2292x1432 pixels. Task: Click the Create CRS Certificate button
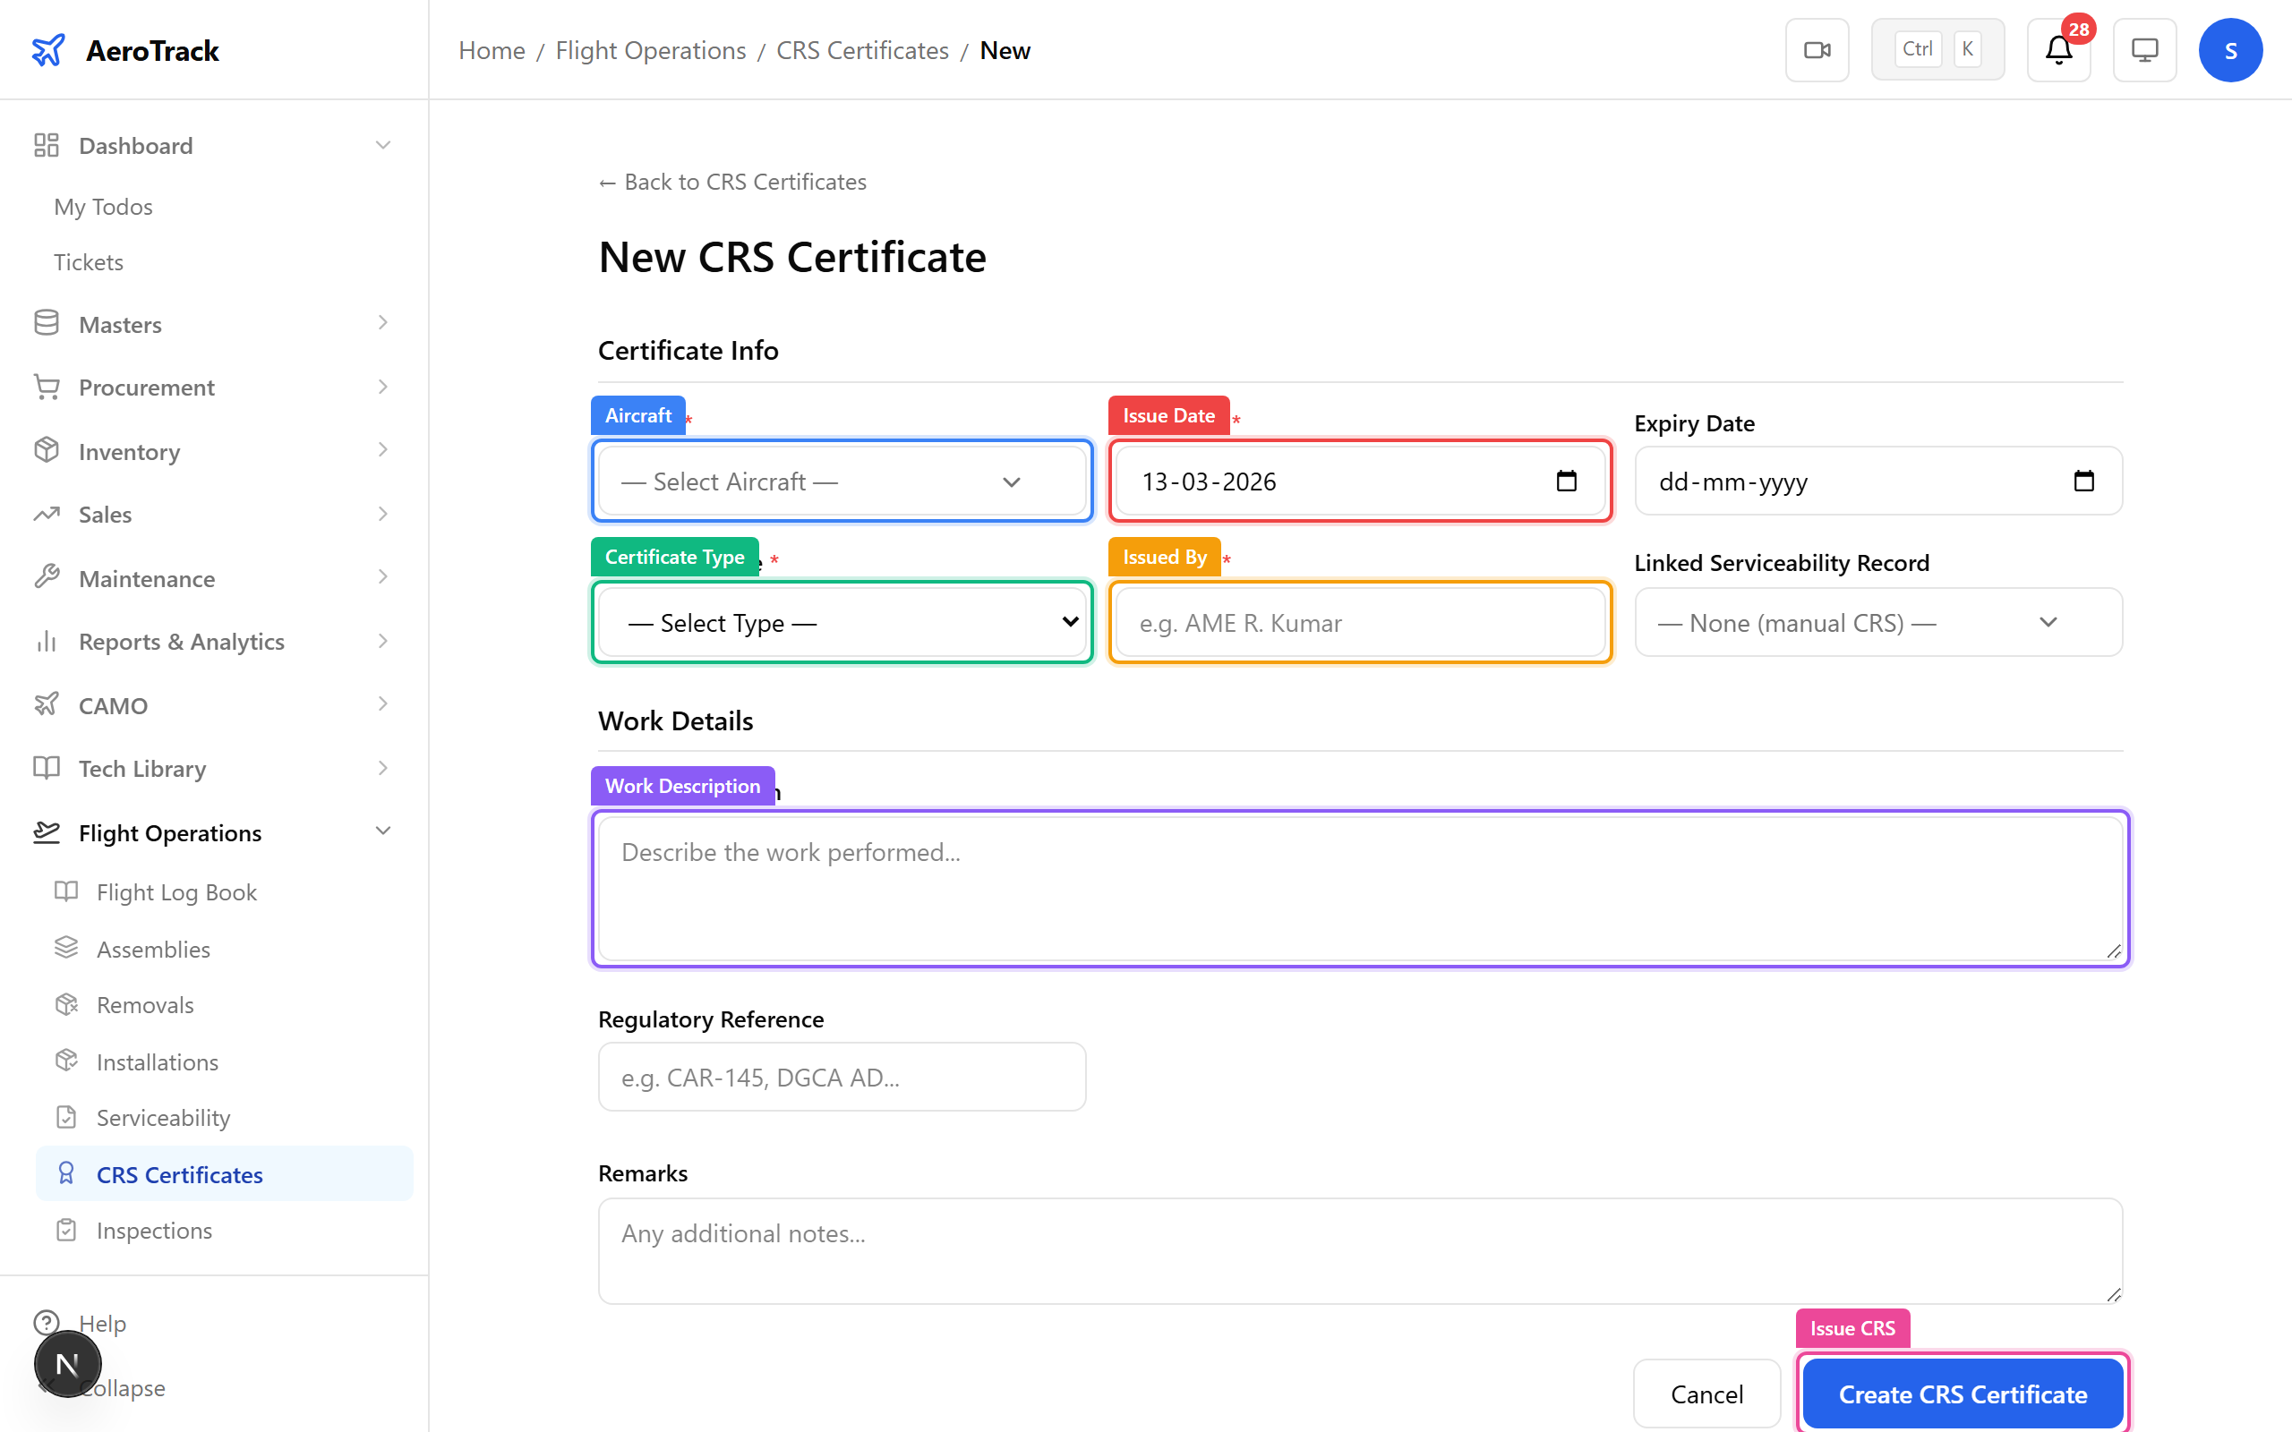click(x=1963, y=1394)
